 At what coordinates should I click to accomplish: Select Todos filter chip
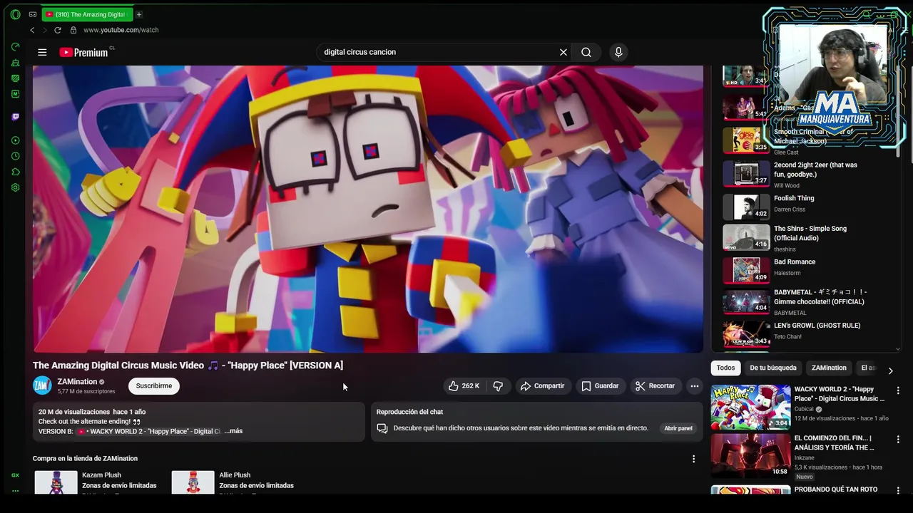tap(725, 368)
